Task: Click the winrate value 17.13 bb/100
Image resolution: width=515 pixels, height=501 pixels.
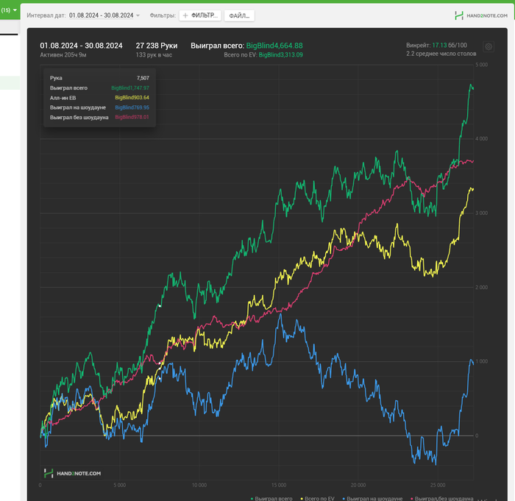Action: [439, 46]
